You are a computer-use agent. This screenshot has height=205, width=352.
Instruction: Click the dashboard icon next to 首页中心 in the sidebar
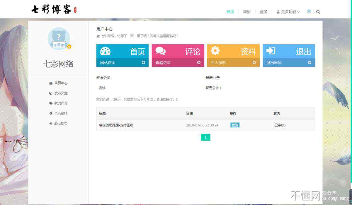[x=51, y=83]
